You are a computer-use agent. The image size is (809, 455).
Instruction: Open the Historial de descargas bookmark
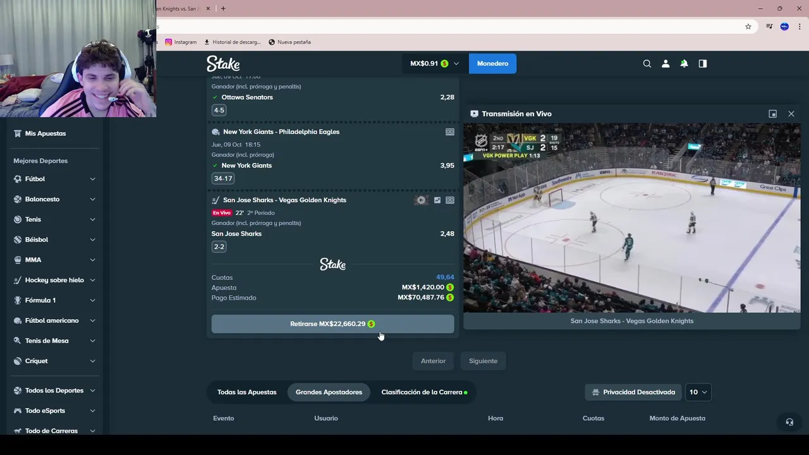click(232, 42)
